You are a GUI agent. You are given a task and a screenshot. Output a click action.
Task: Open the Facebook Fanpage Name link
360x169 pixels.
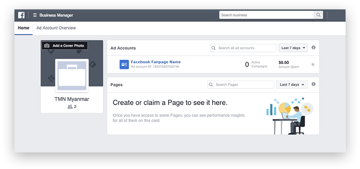[x=156, y=62]
